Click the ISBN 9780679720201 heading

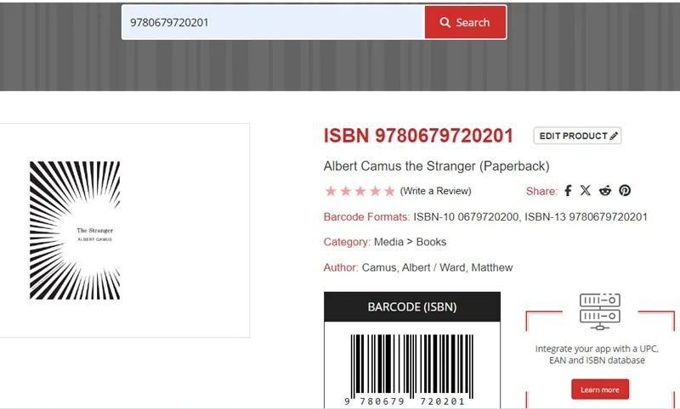(418, 136)
